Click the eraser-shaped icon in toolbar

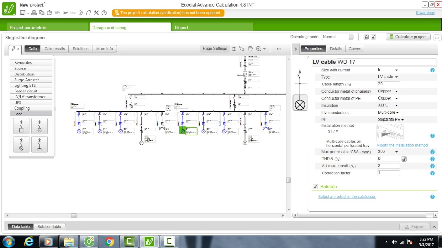coord(88,13)
